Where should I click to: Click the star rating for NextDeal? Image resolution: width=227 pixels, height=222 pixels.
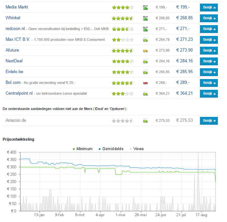(x=123, y=61)
